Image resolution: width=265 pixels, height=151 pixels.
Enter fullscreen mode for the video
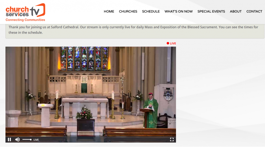[172, 140]
